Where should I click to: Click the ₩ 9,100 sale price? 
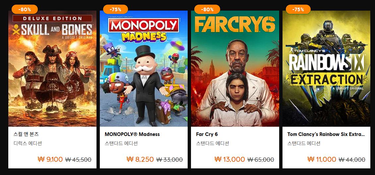(x=50, y=159)
